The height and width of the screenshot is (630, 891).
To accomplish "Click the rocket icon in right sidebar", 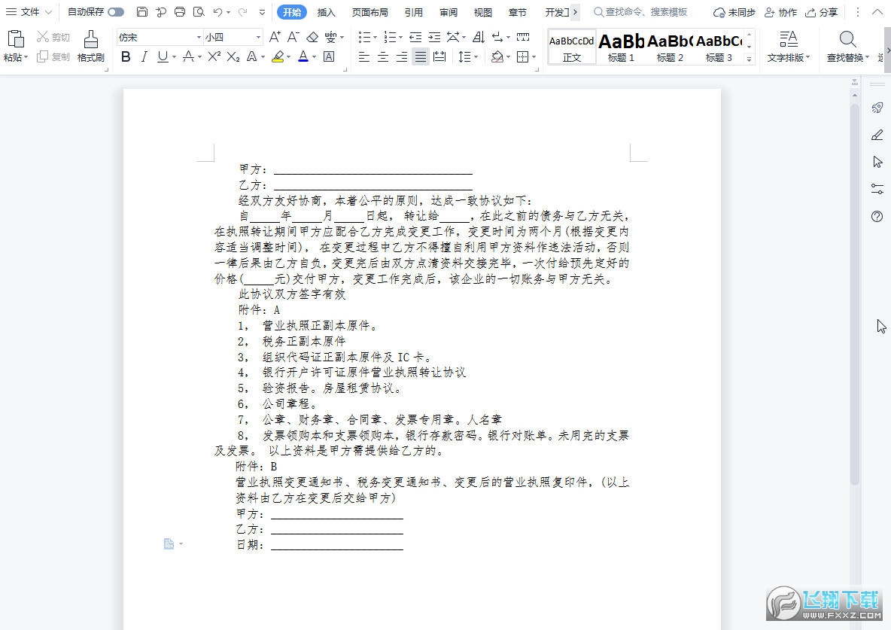I will (877, 108).
